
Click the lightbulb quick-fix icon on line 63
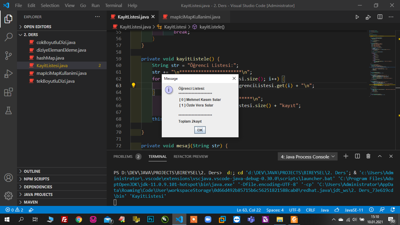point(133,85)
